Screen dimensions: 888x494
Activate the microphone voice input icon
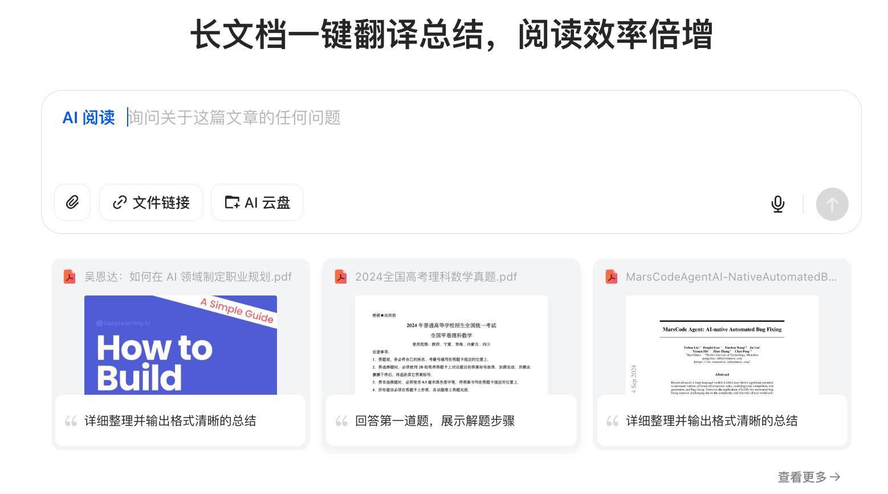[x=778, y=204]
